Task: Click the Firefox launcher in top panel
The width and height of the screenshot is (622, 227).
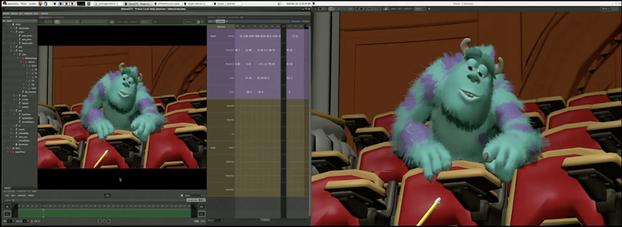Action: (x=40, y=3)
